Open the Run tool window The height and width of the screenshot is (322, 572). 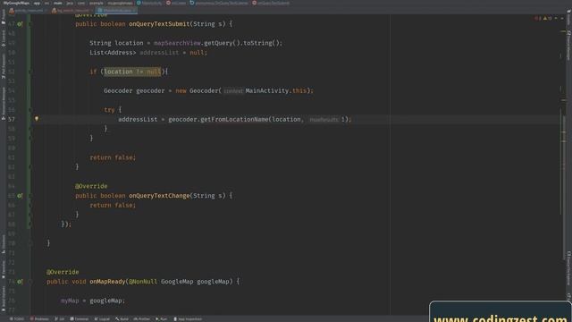[x=161, y=319]
